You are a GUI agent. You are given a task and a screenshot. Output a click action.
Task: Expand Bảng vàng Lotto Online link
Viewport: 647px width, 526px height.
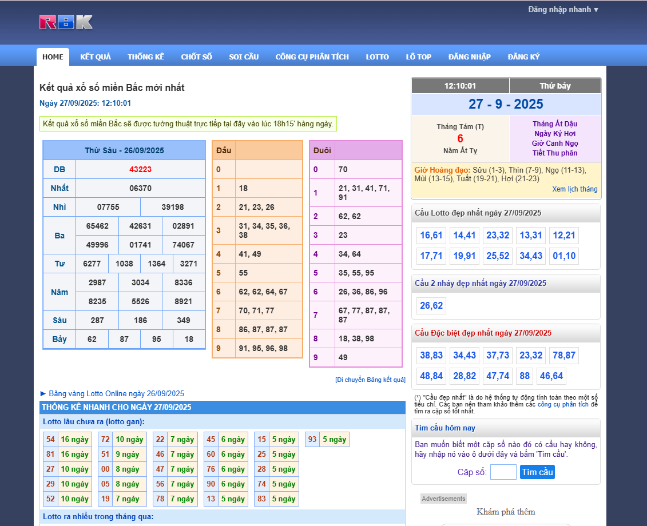point(112,393)
